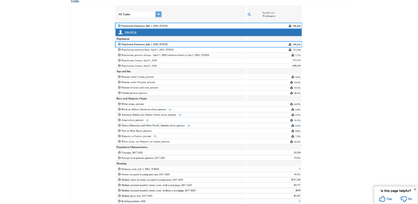Image resolution: width=418 pixels, height=204 pixels.
Task: Select the All Topics text field
Action: tap(136, 14)
